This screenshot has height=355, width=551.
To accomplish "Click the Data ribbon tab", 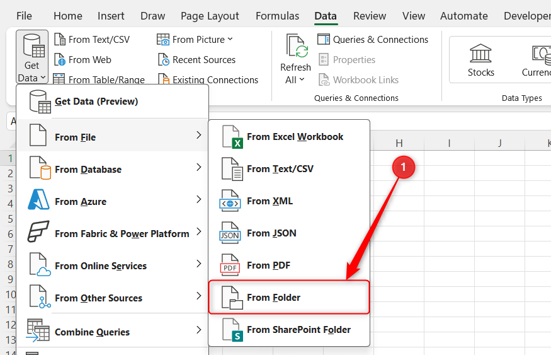I will pos(326,16).
